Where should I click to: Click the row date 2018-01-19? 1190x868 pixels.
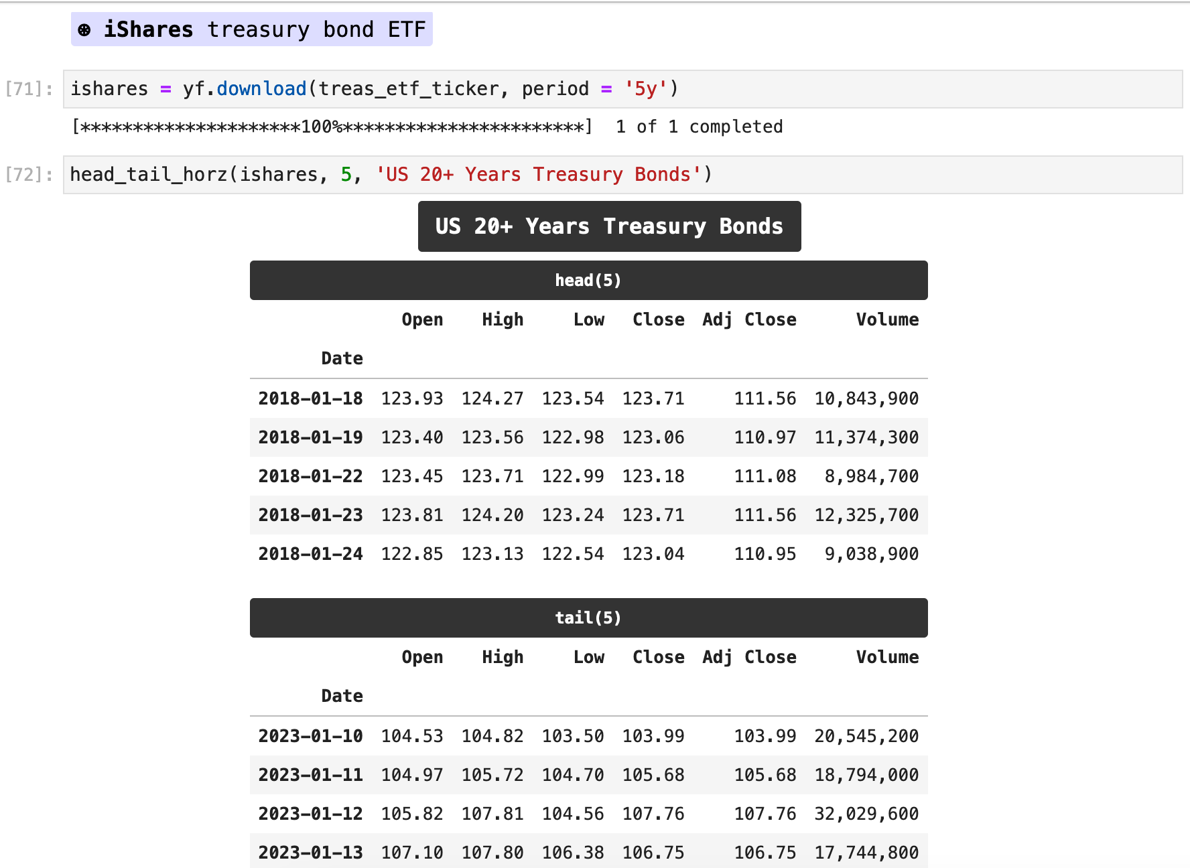click(x=310, y=438)
